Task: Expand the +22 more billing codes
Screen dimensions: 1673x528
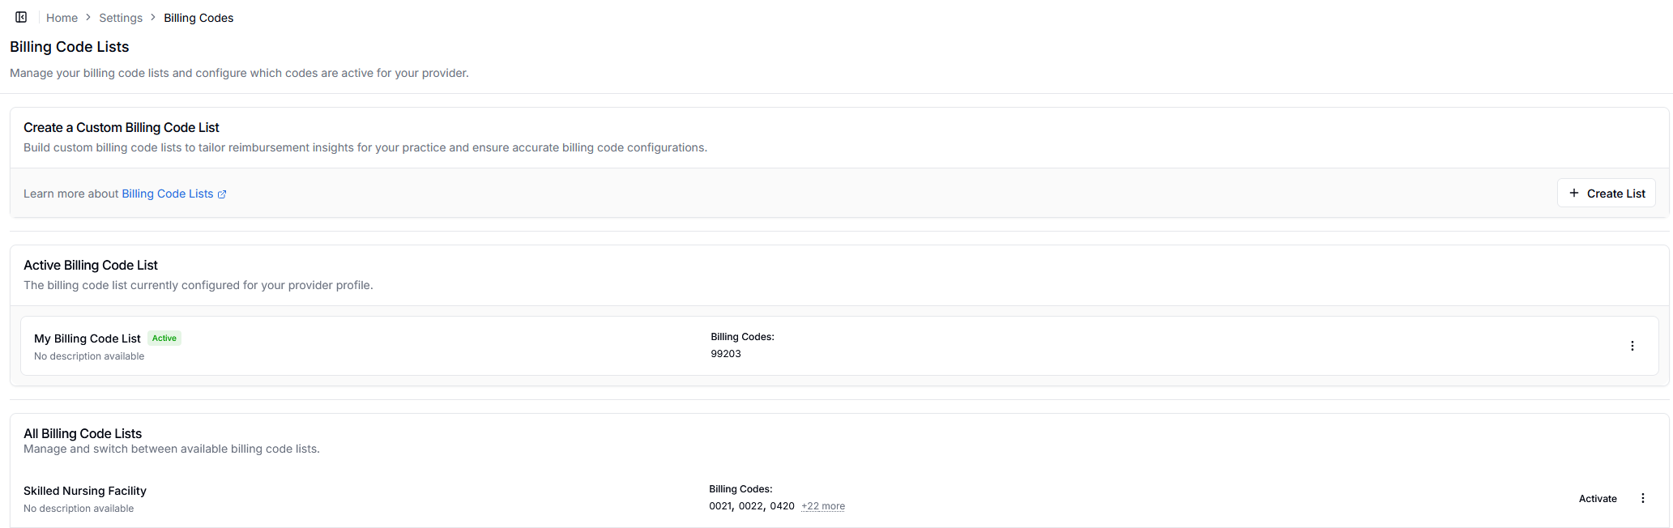Action: pyautogui.click(x=822, y=505)
